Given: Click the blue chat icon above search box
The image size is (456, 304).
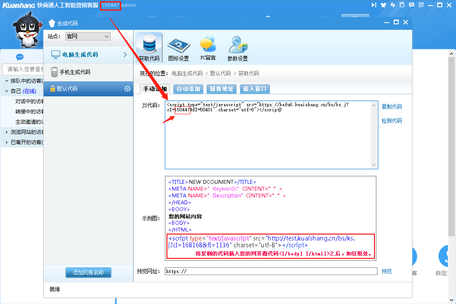Looking at the screenshot, I should click(20, 57).
